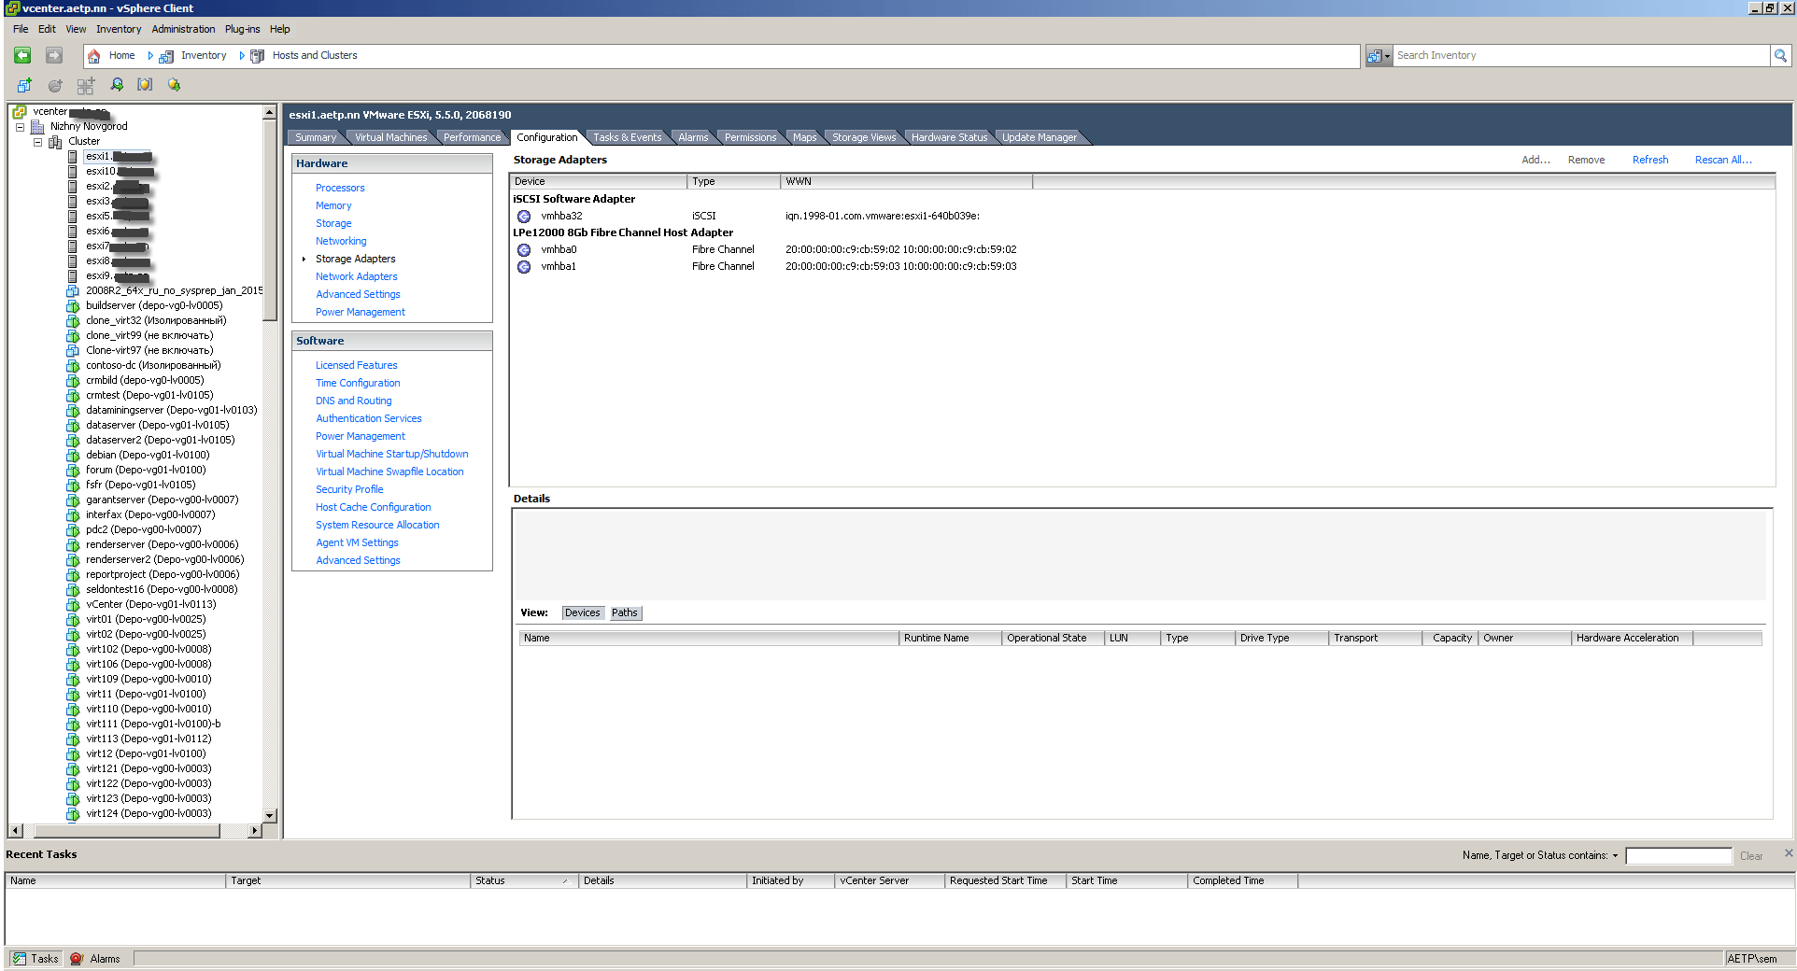Switch to the Update Manager tab
Screen dimensions: 1797x971
[1040, 137]
